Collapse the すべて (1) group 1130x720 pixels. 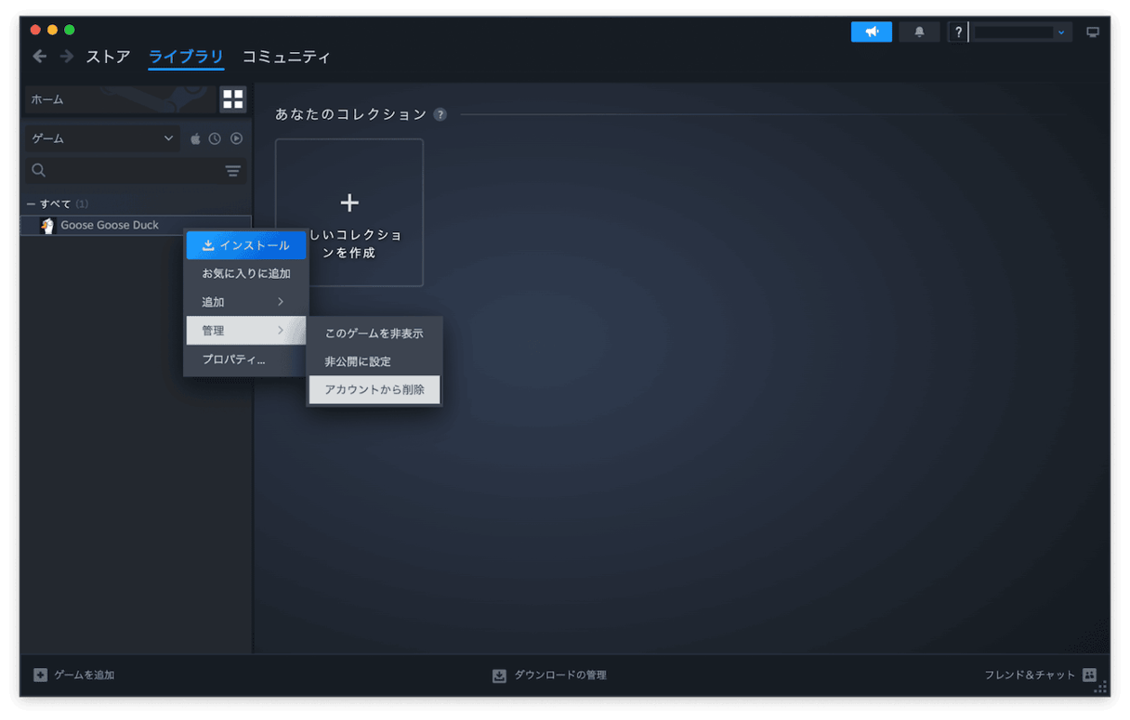(32, 203)
